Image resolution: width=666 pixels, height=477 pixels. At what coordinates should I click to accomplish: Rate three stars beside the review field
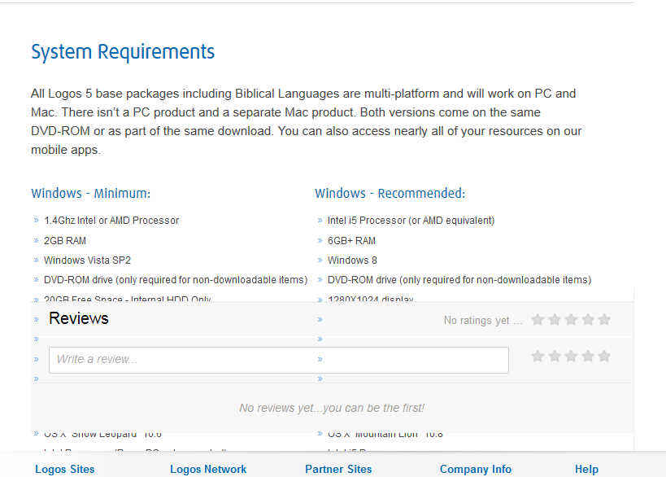click(x=571, y=356)
